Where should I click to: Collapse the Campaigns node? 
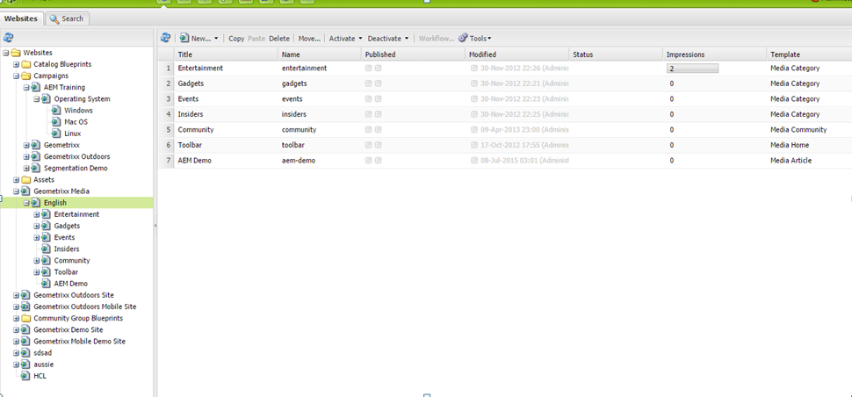tap(16, 76)
